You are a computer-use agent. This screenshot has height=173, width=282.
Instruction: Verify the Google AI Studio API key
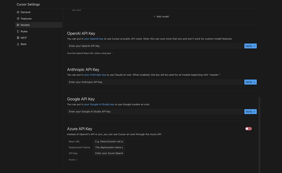250,111
